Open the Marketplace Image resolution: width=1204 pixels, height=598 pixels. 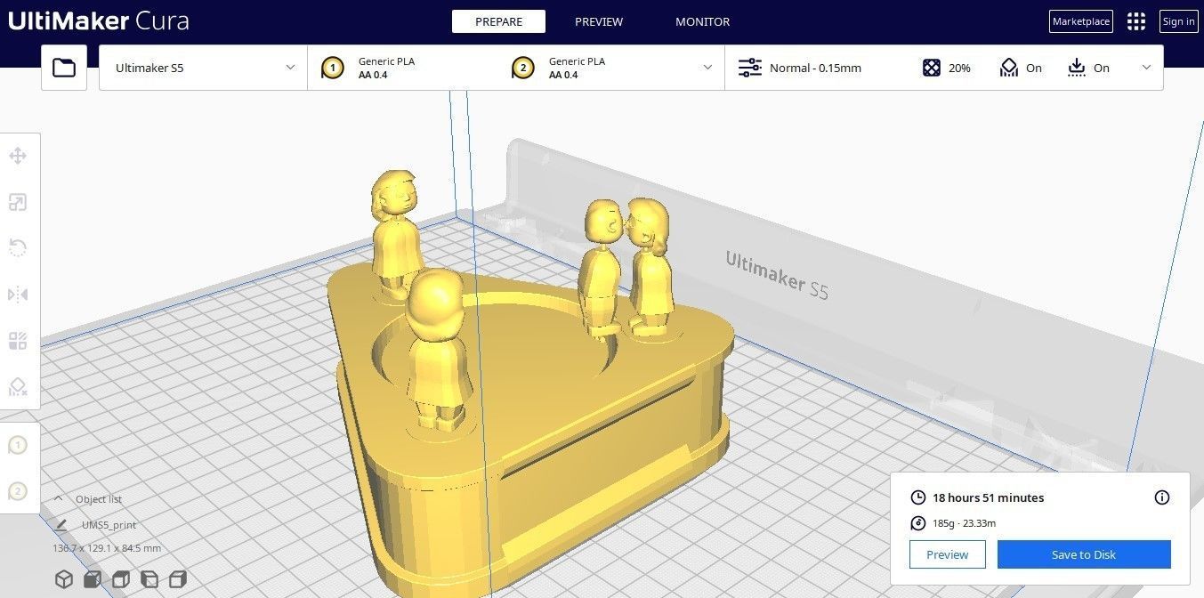[1081, 21]
